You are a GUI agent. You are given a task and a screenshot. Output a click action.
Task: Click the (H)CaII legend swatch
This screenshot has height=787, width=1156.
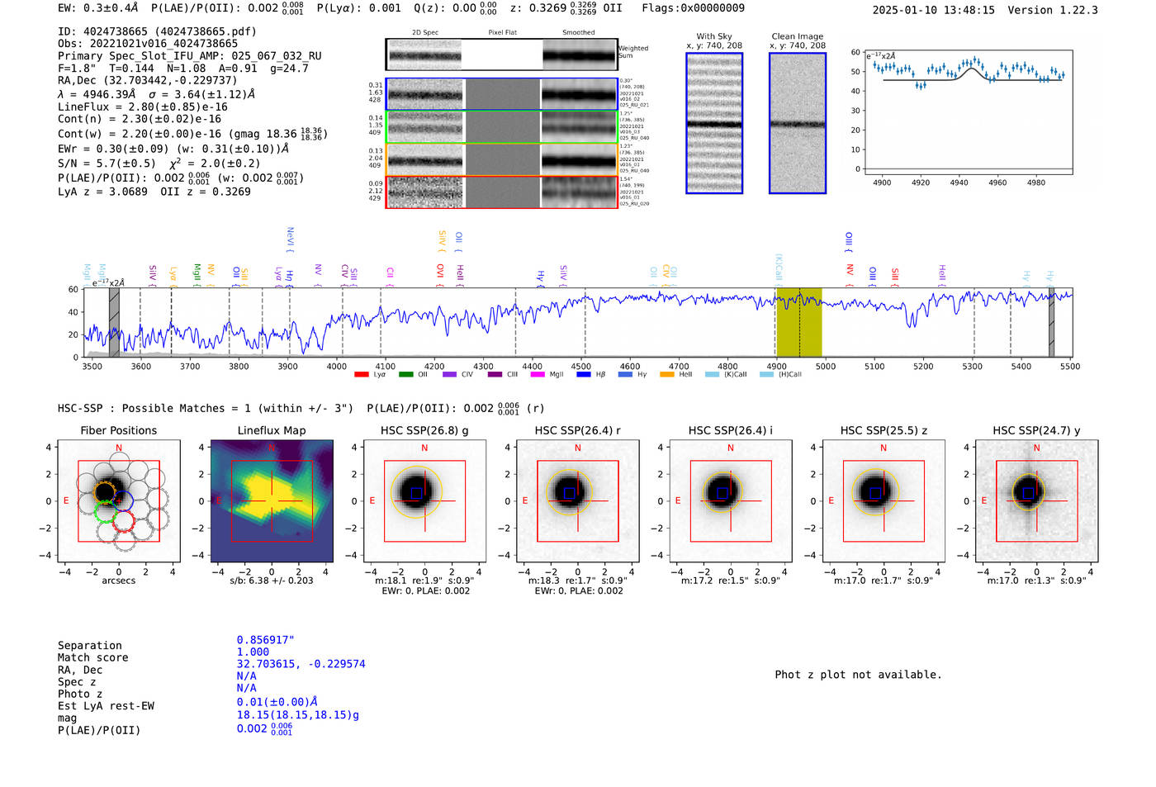(766, 375)
